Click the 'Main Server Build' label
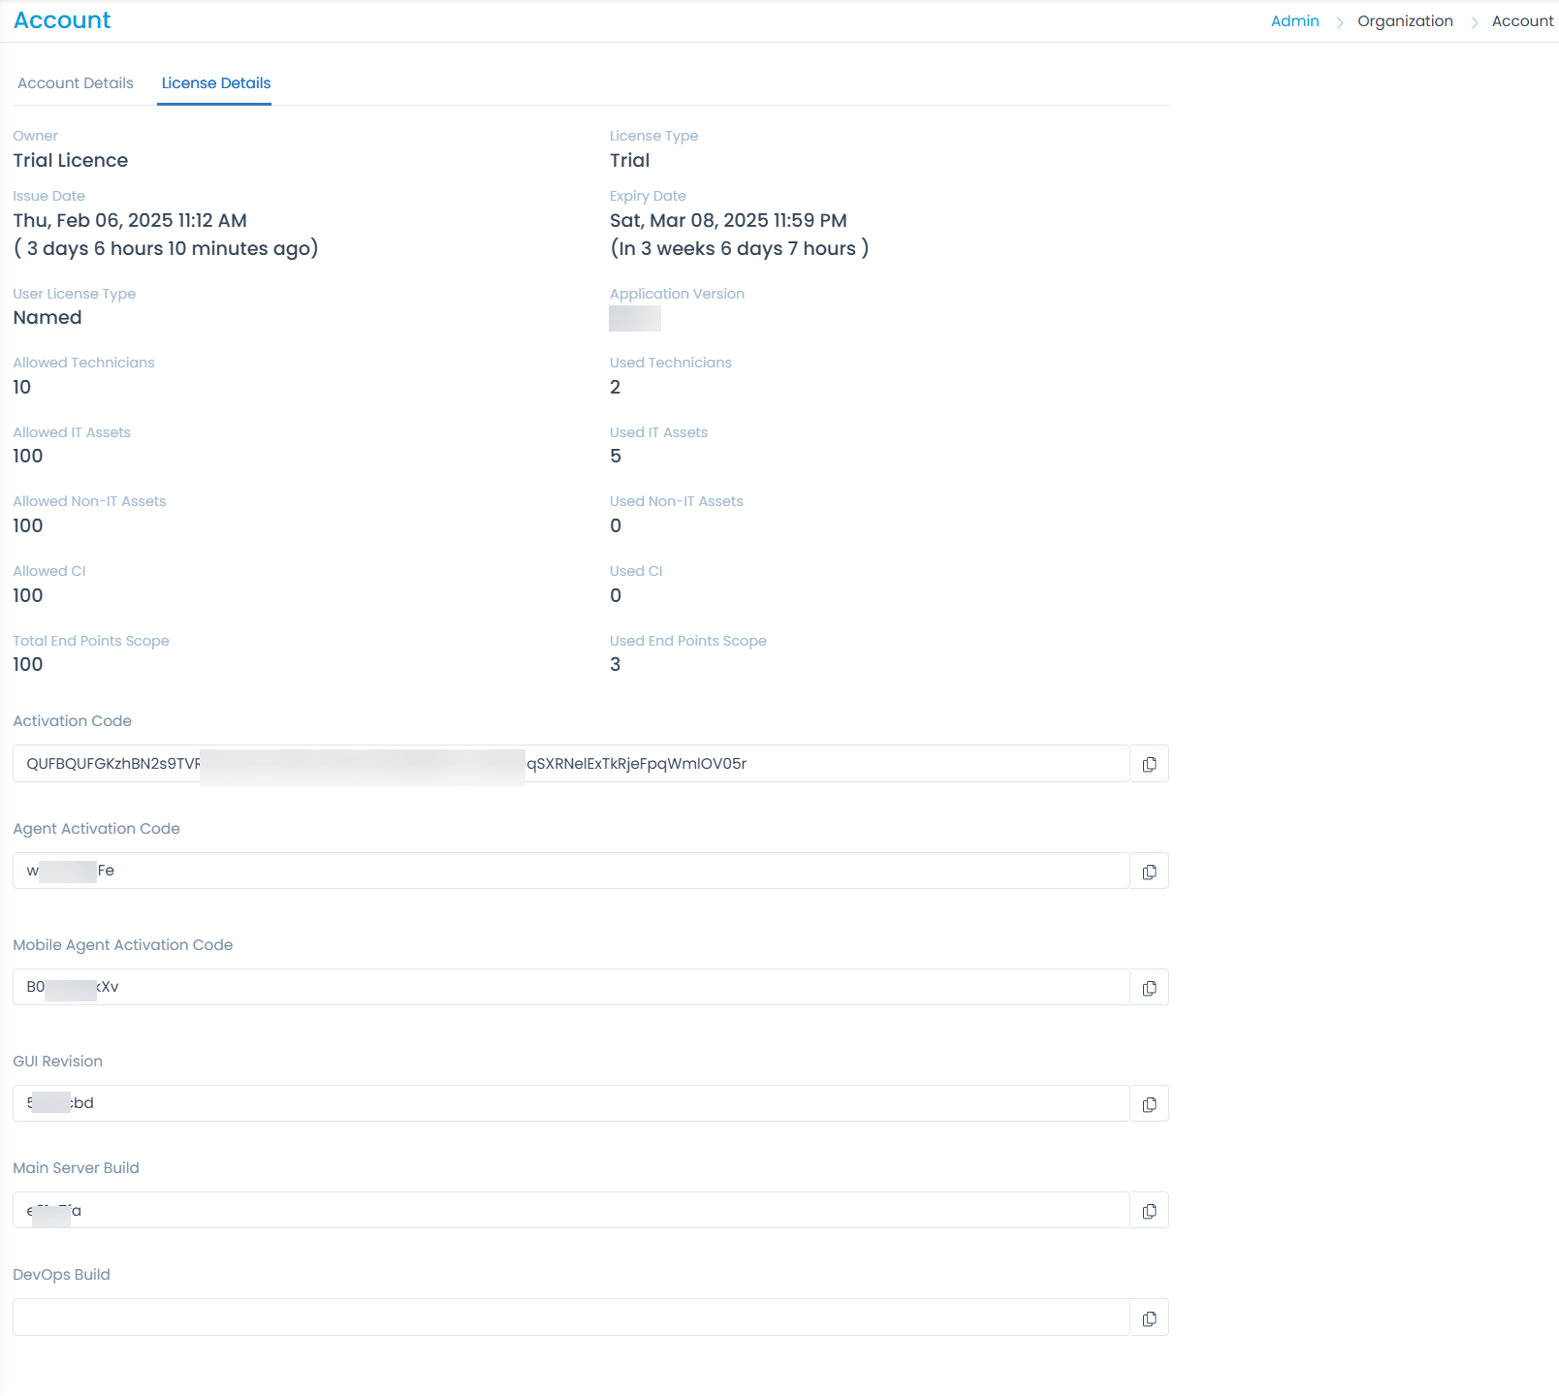 [x=77, y=1168]
